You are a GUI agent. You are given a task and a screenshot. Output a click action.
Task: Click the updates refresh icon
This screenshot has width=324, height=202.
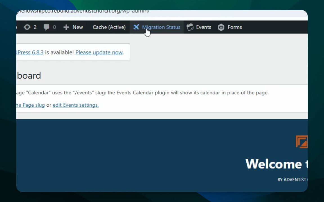27,27
